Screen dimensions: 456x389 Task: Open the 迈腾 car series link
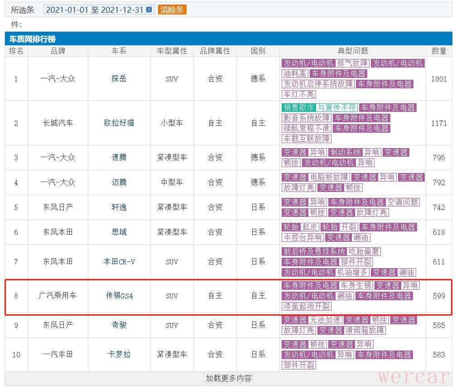tap(119, 182)
